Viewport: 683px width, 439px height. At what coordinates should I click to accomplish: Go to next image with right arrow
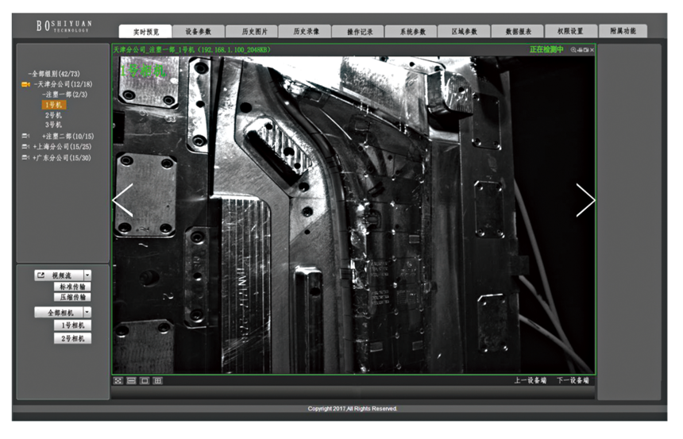pyautogui.click(x=585, y=200)
